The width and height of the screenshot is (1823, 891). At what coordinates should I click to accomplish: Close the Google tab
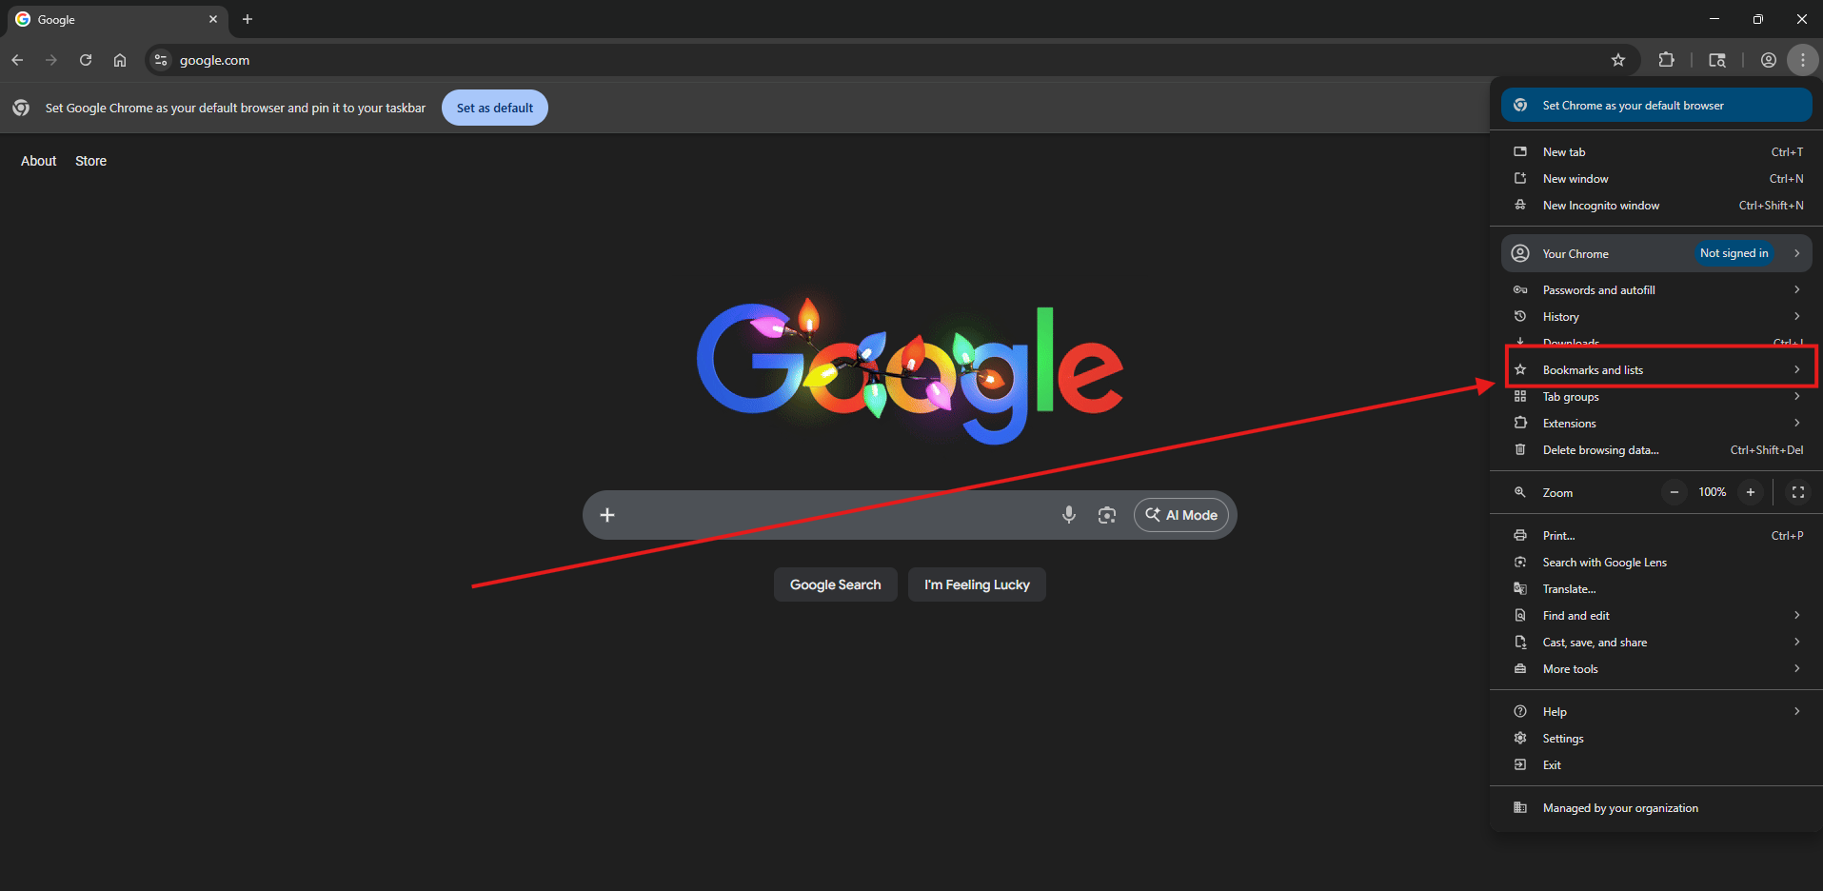(213, 19)
